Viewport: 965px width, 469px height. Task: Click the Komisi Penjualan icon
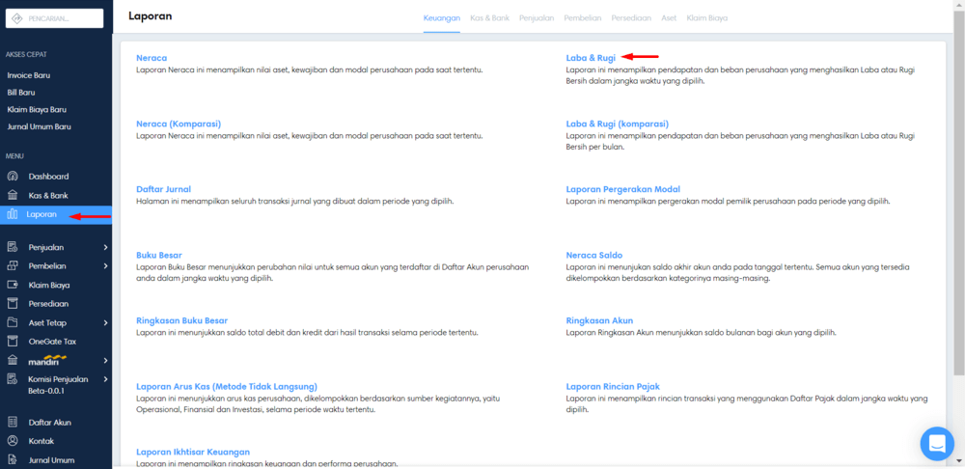(x=13, y=379)
